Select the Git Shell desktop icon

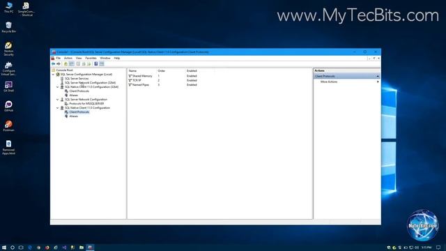[x=8, y=86]
